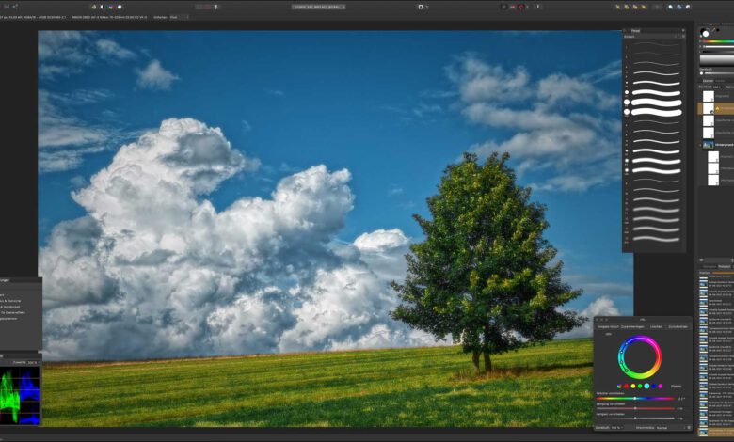
Task: Click the Auto Levels toolbar icon
Action: coord(93,7)
